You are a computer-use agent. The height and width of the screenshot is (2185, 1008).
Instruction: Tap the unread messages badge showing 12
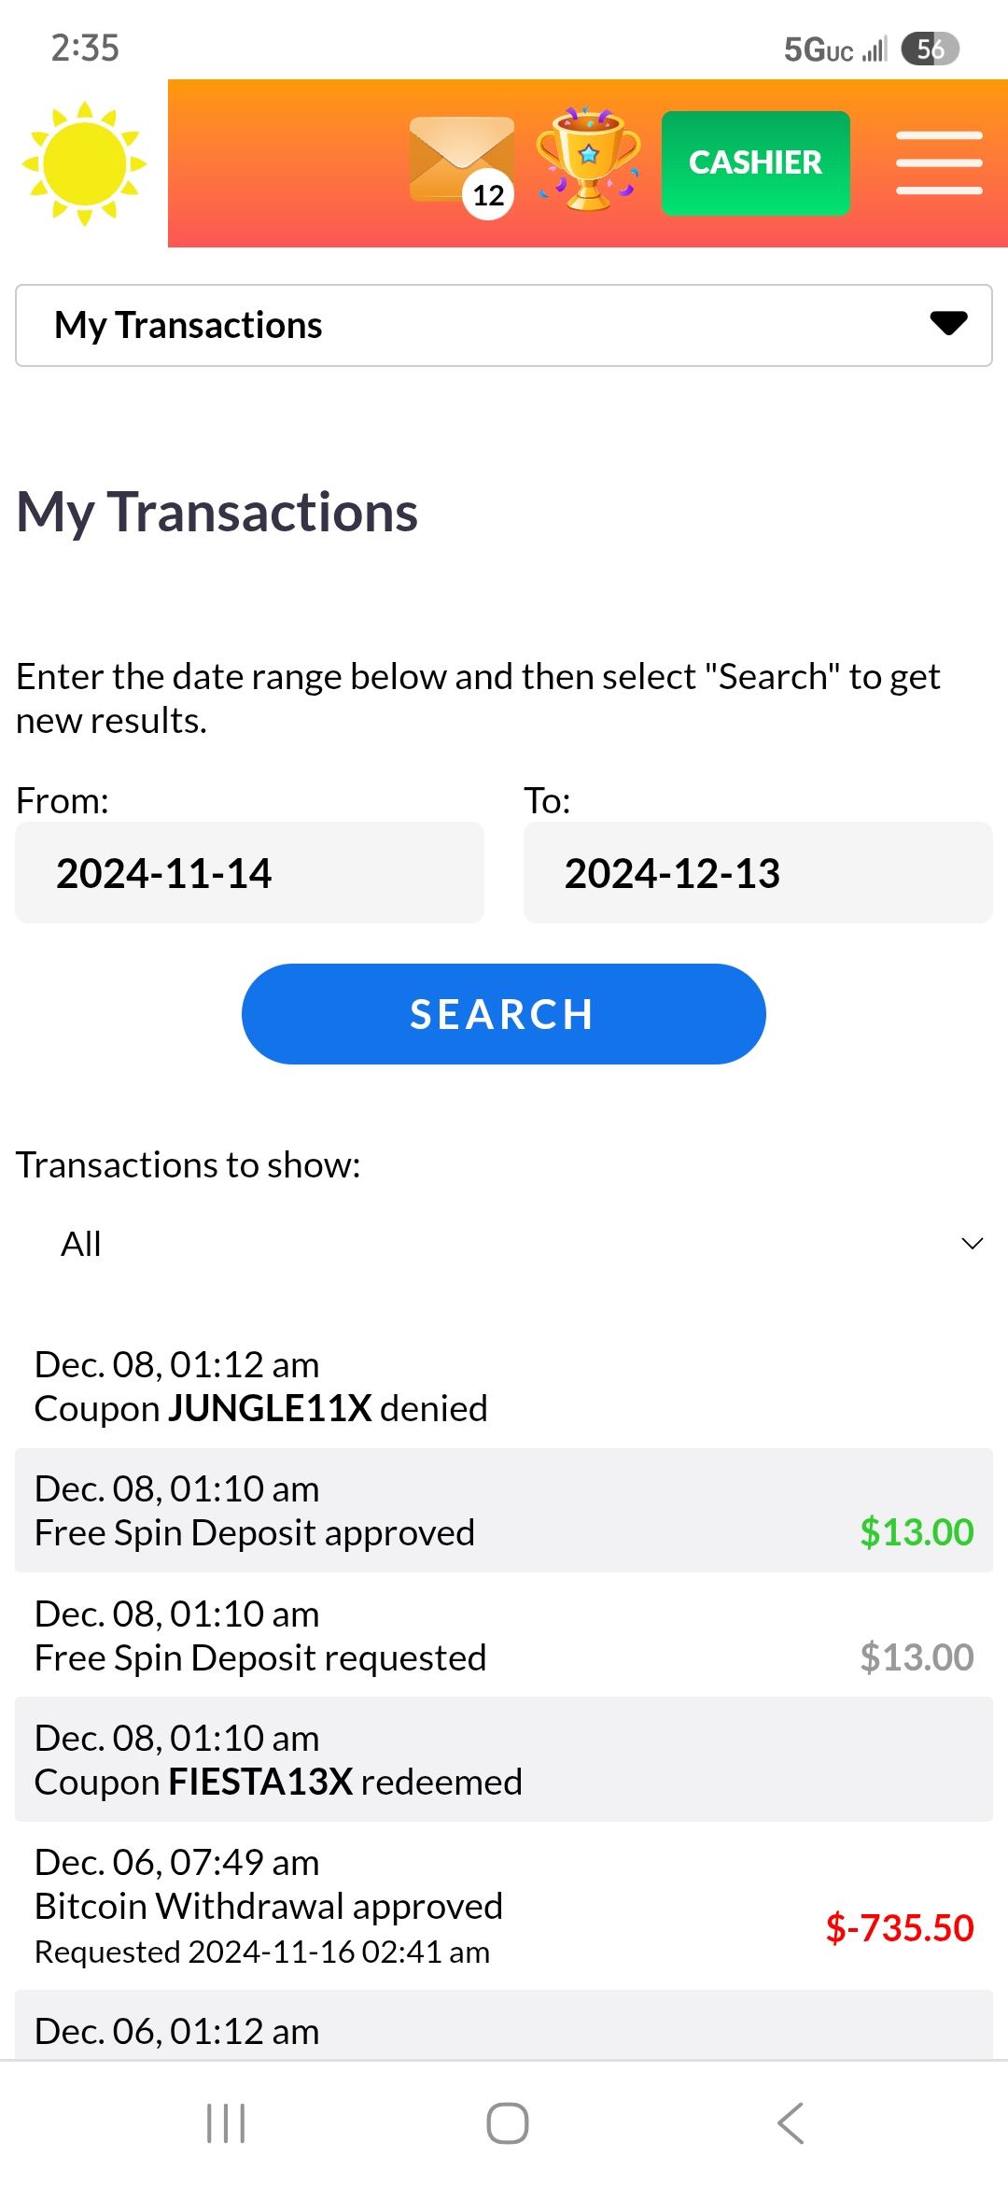point(488,195)
